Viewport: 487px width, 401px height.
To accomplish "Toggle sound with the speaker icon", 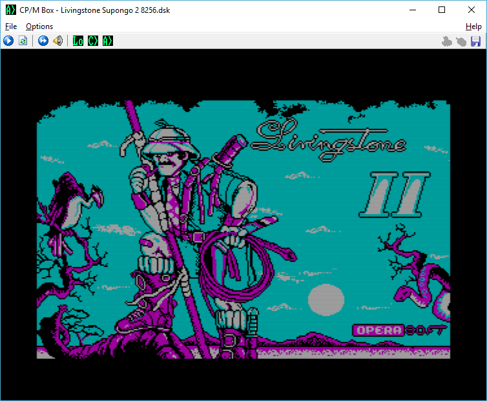I will [x=58, y=41].
